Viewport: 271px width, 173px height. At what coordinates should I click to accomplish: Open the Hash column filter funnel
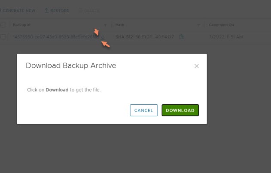[x=198, y=25]
